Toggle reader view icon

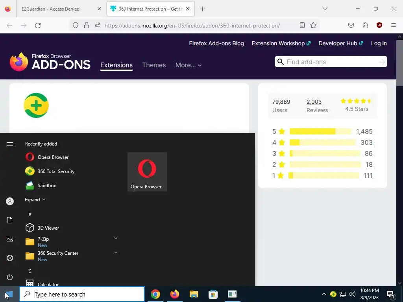pos(302,25)
